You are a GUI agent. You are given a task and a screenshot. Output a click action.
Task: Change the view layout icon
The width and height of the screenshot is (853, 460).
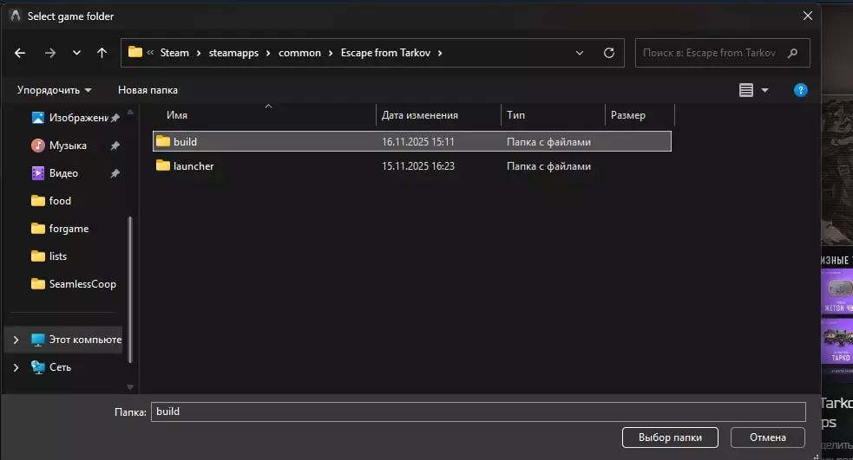pyautogui.click(x=745, y=90)
